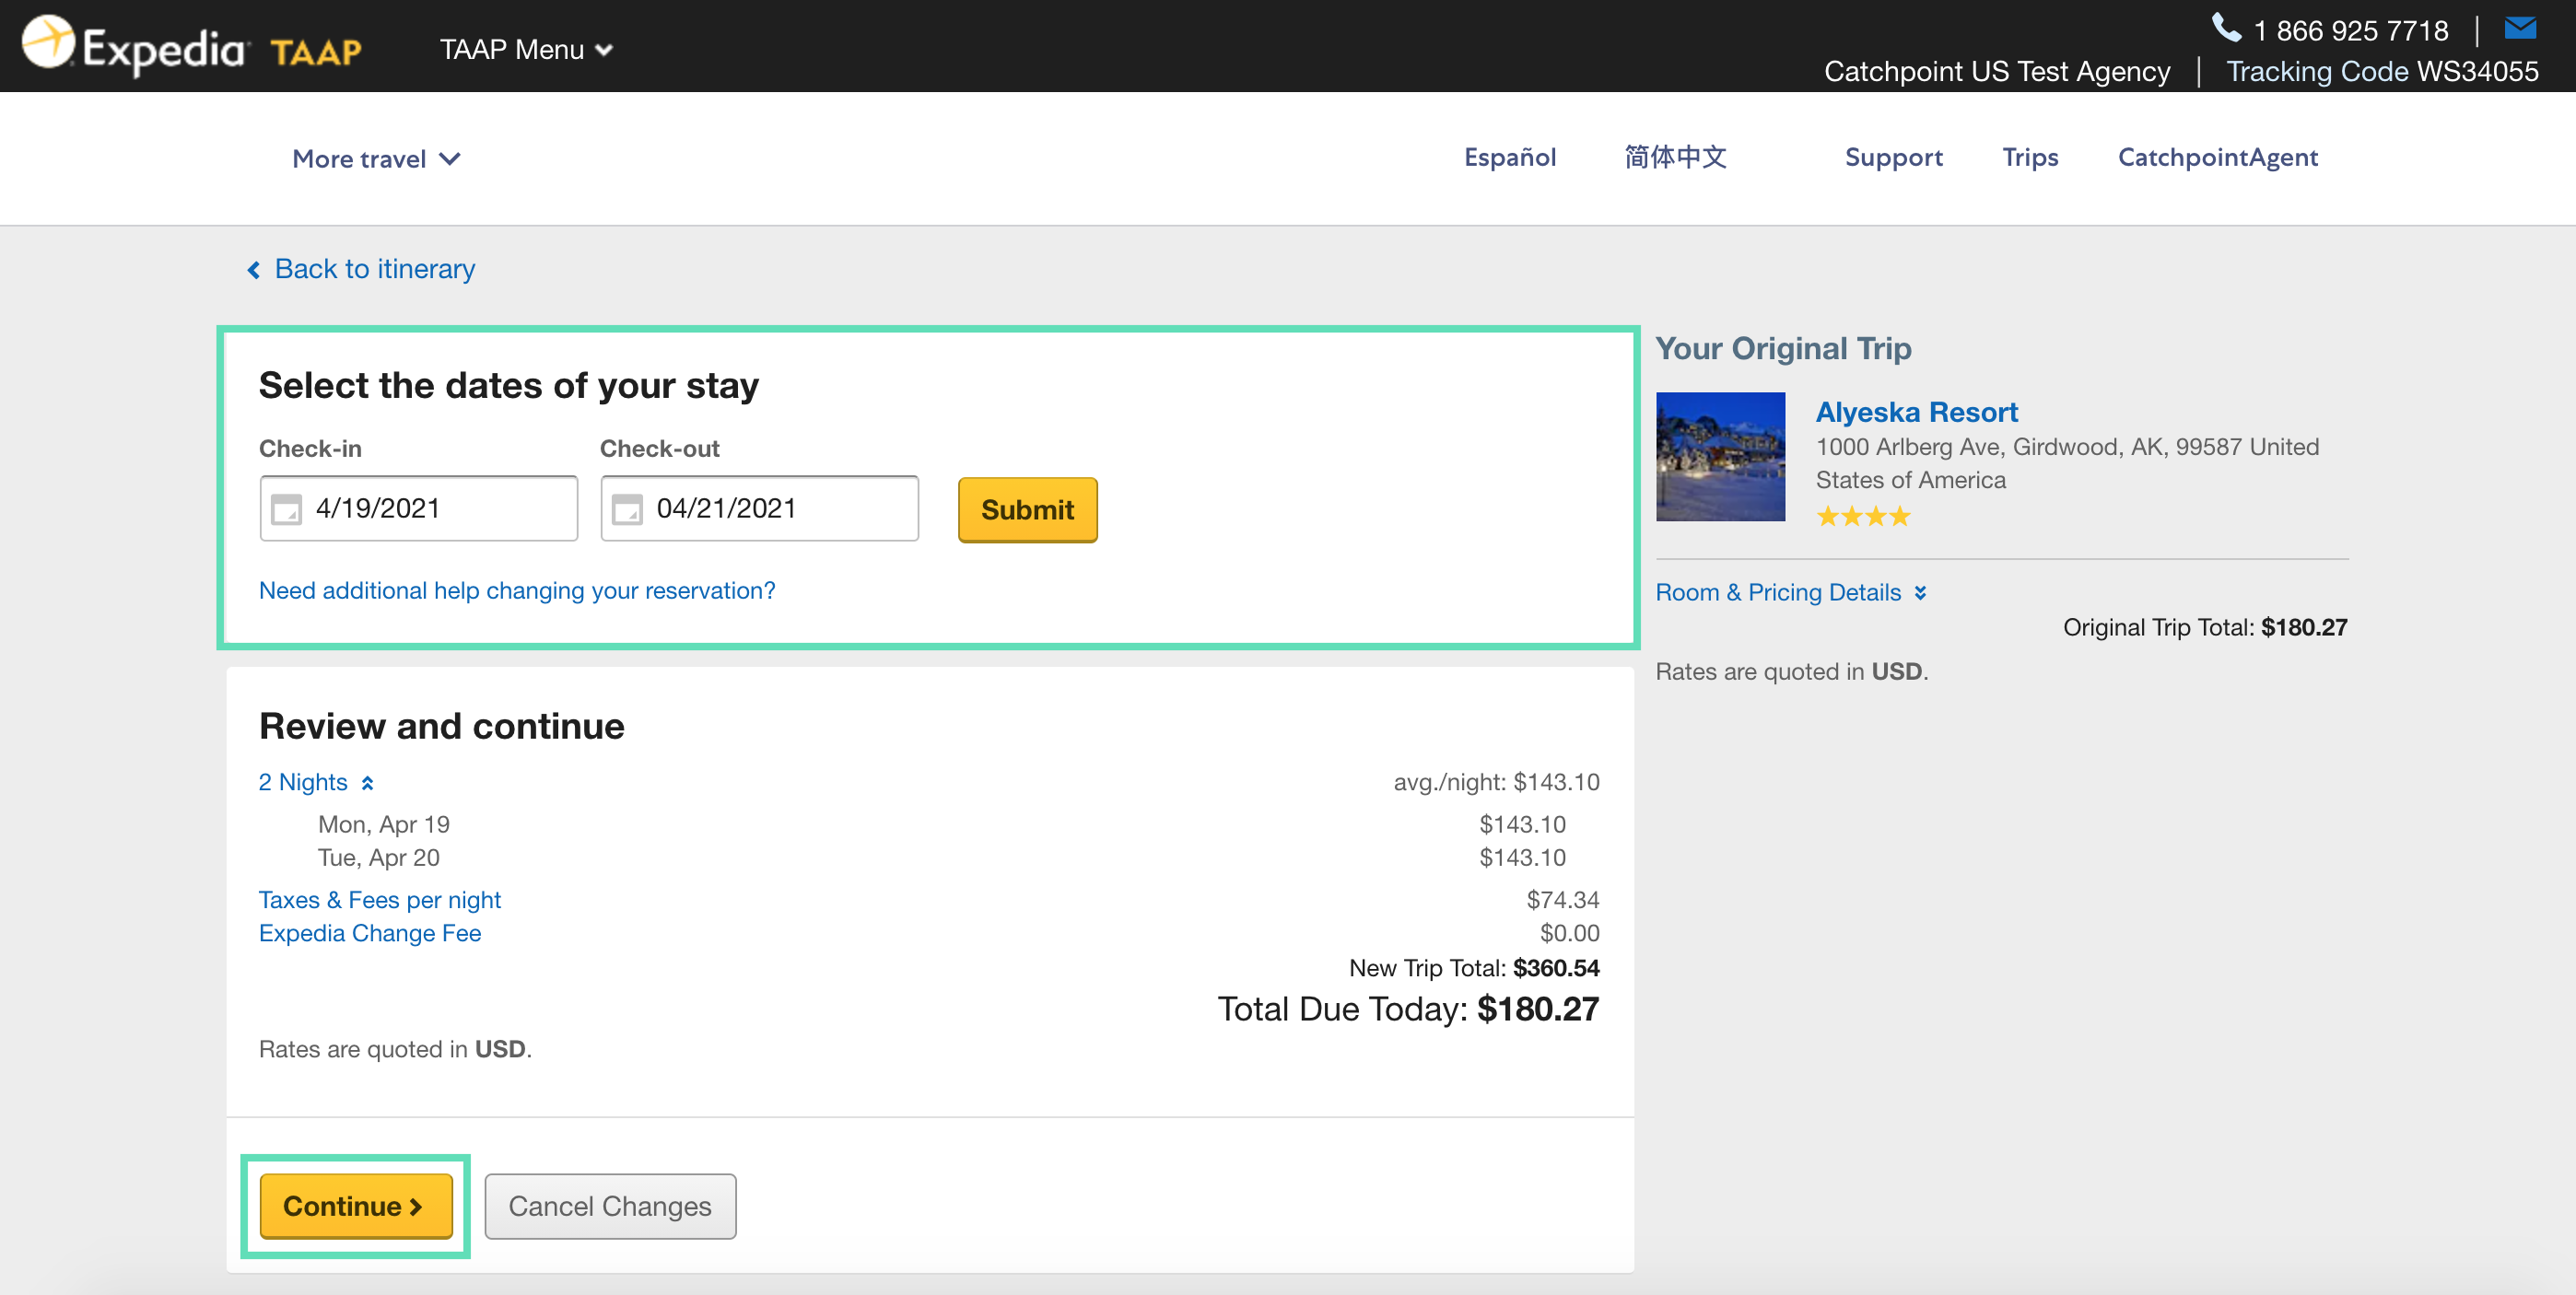2576x1295 pixels.
Task: Switch language to 简体中文
Action: [1675, 157]
